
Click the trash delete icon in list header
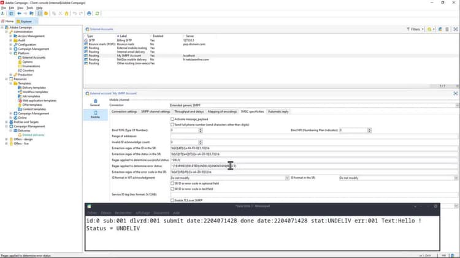tap(447, 29)
